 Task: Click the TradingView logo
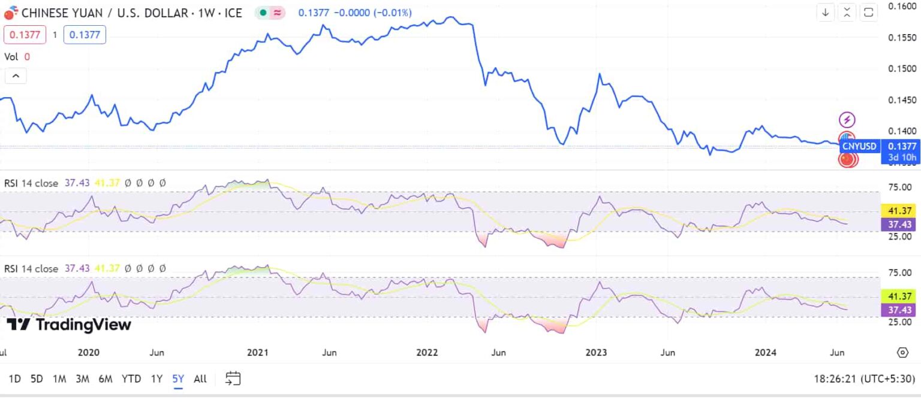(69, 325)
